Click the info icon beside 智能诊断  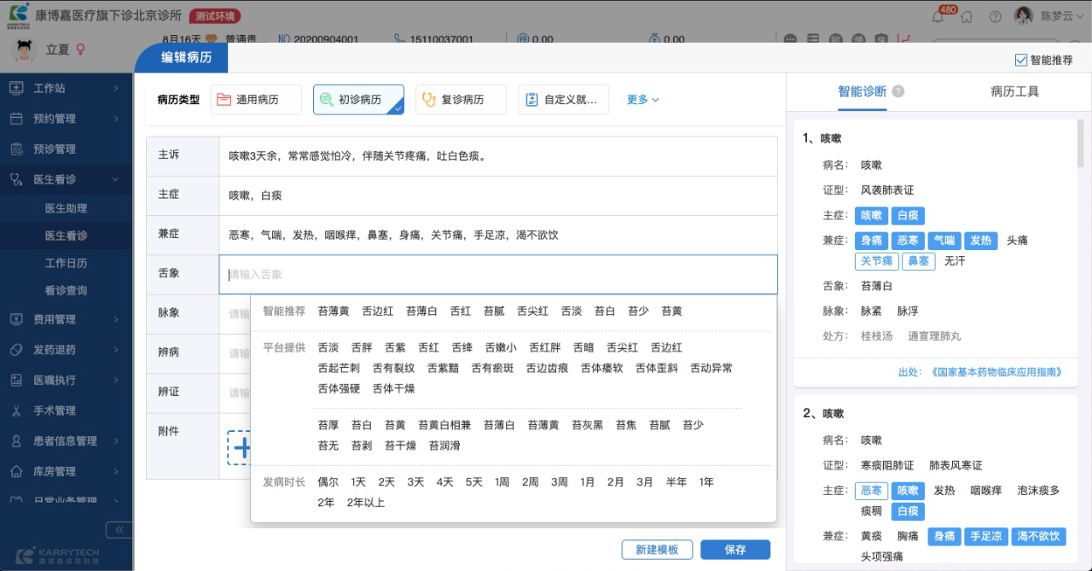(898, 92)
